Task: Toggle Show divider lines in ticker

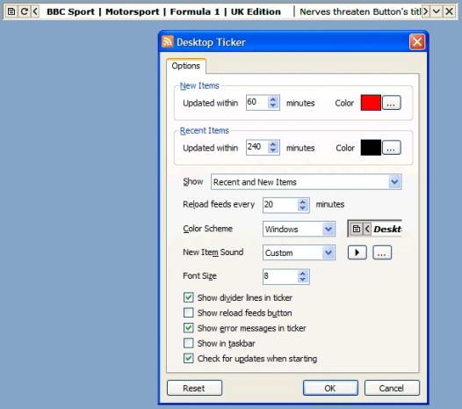Action: pyautogui.click(x=188, y=297)
